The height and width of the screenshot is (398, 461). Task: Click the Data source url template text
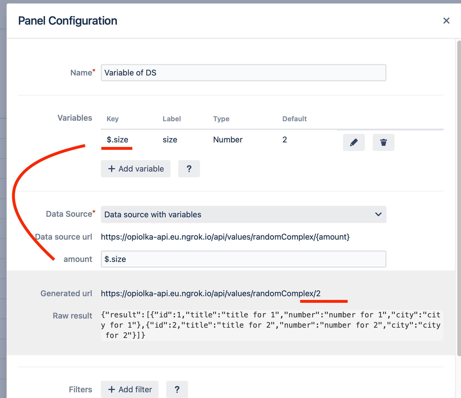click(x=225, y=237)
